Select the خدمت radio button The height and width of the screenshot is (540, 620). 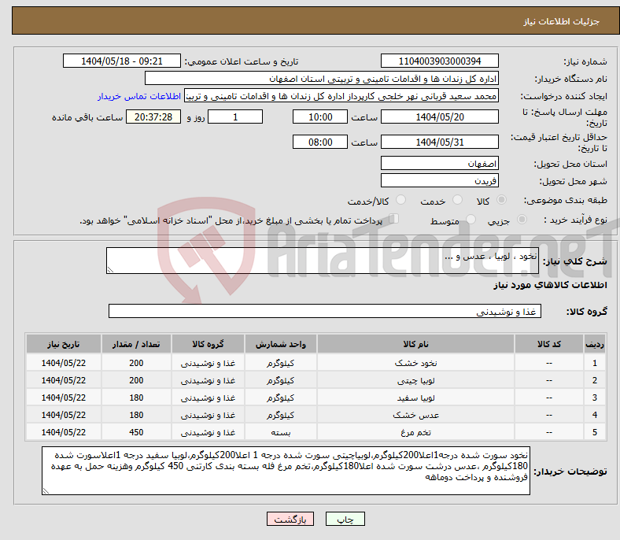tap(457, 200)
